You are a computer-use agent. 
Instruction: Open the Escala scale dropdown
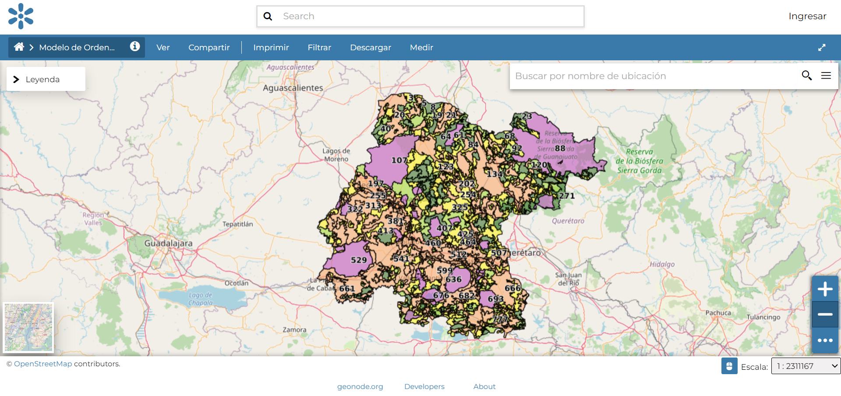[x=806, y=366]
